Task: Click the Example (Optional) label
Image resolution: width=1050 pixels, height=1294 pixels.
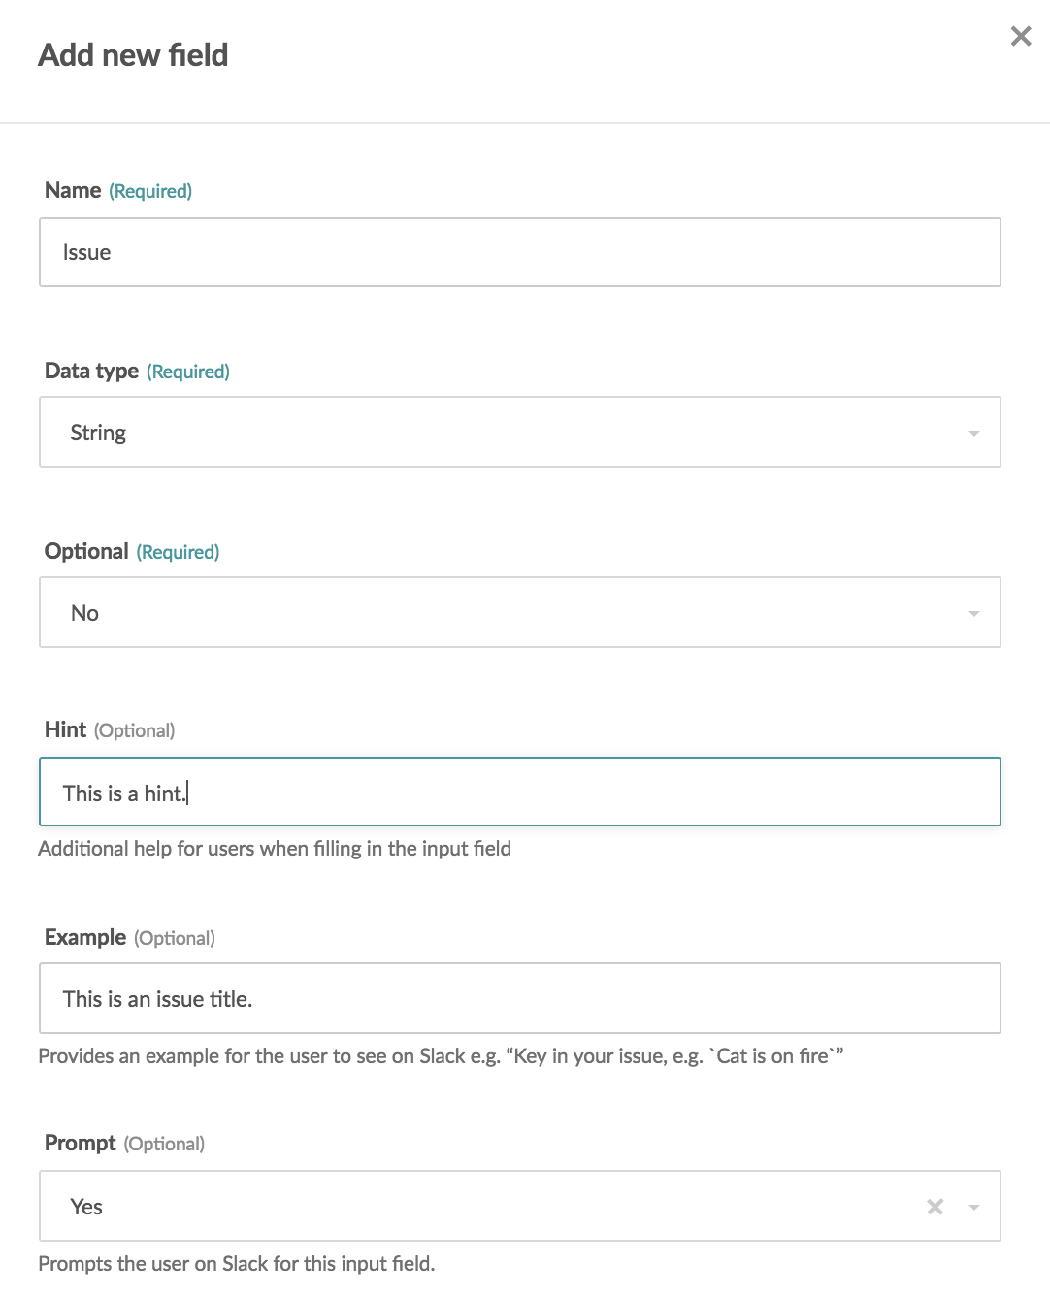Action: tap(130, 937)
